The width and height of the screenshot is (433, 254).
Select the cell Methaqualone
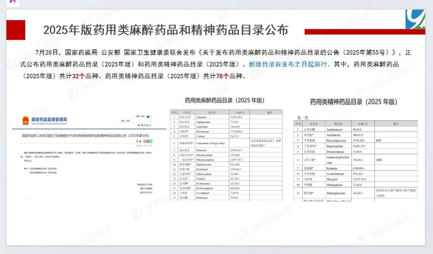pyautogui.click(x=338, y=185)
